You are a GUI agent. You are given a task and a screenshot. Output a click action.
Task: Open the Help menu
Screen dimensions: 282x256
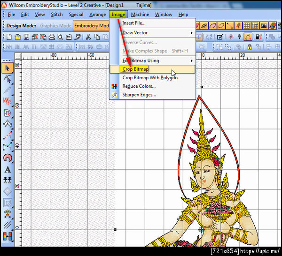[183, 15]
